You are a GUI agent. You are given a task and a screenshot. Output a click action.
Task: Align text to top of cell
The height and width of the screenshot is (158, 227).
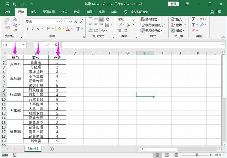point(90,19)
